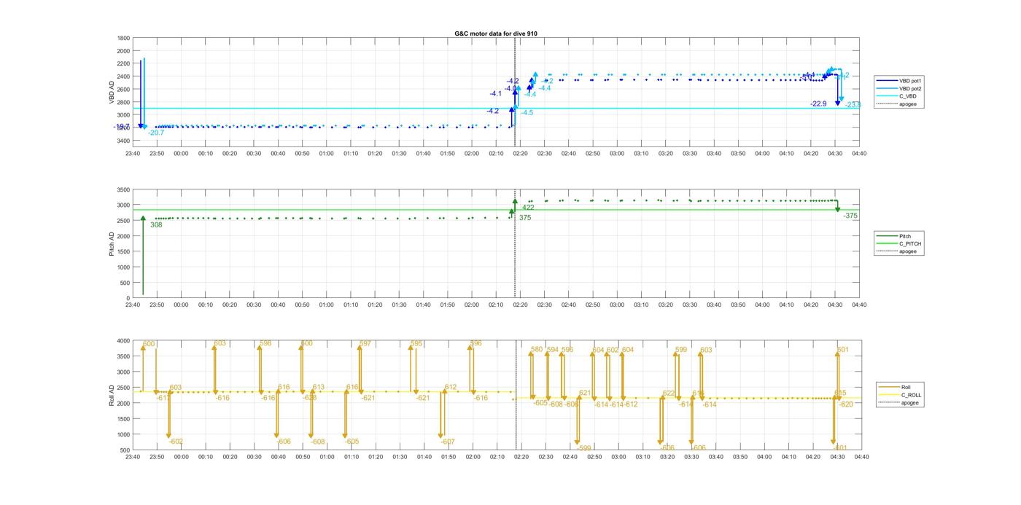This screenshot has height=505, width=1021.
Task: Select the "C_PITCH" legend entry
Action: (x=910, y=243)
